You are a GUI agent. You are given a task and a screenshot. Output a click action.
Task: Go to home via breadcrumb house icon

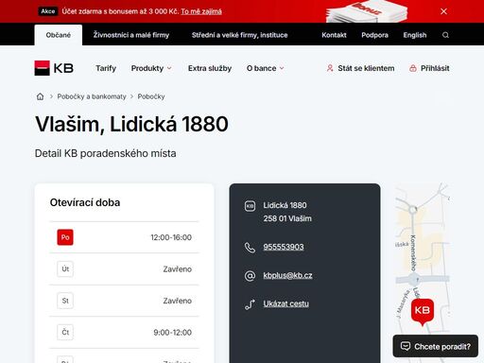pyautogui.click(x=40, y=96)
